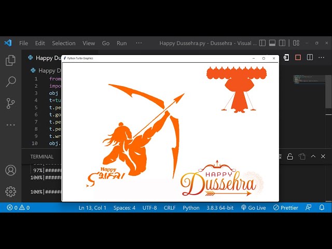Open the Run menu

[122, 43]
